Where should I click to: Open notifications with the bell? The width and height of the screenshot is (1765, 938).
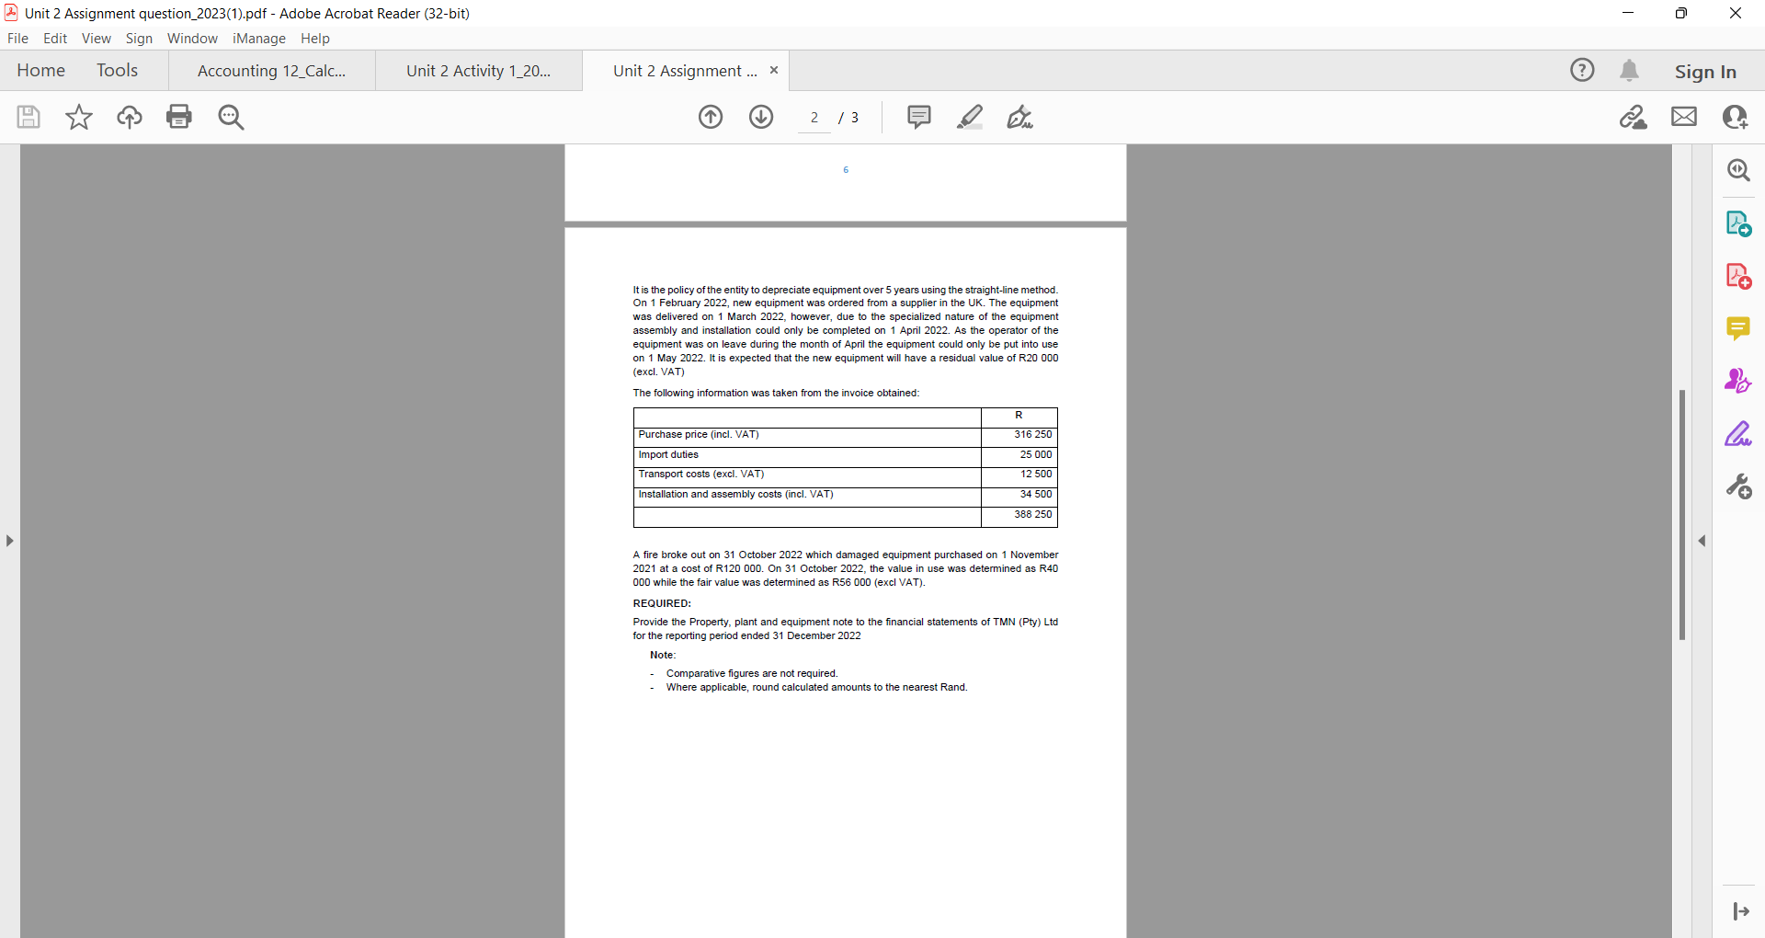point(1631,70)
